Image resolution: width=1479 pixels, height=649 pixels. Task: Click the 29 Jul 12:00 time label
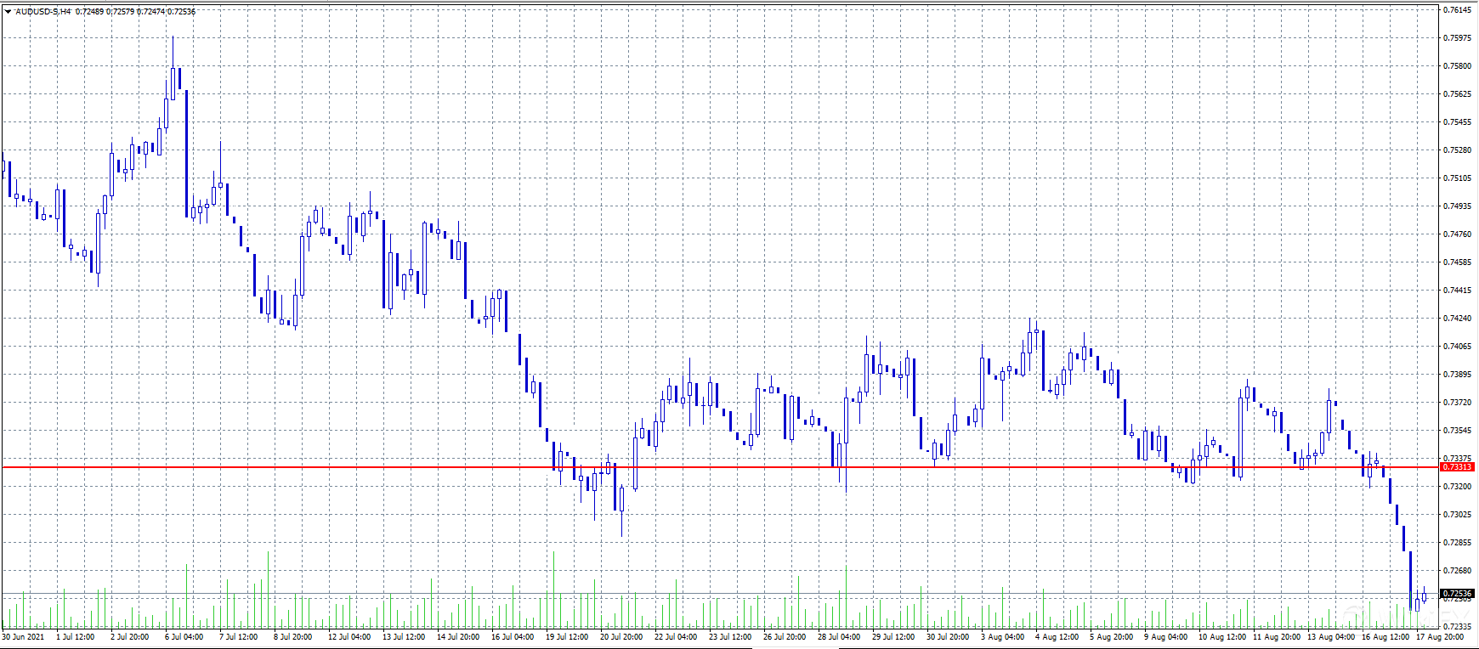point(893,636)
